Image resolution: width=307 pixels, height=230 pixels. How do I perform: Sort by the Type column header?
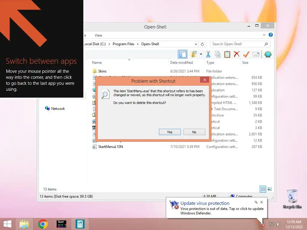(210, 63)
